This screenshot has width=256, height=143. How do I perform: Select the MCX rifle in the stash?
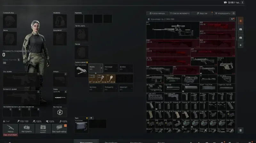[217, 44]
